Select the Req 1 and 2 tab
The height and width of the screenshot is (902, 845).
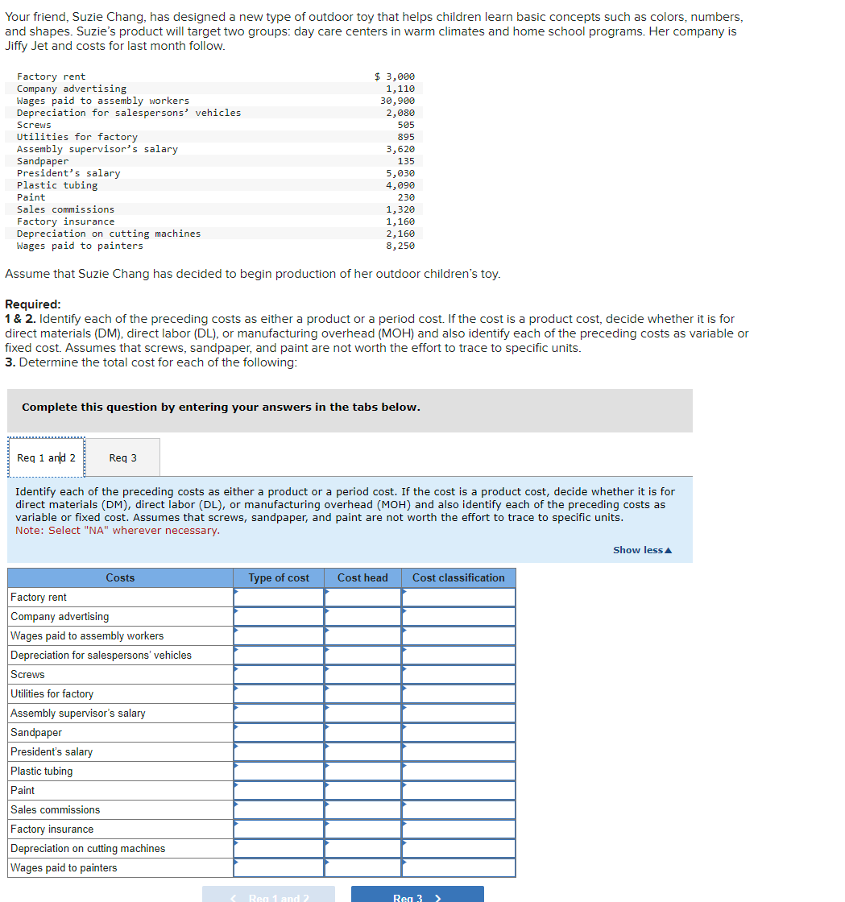46,457
